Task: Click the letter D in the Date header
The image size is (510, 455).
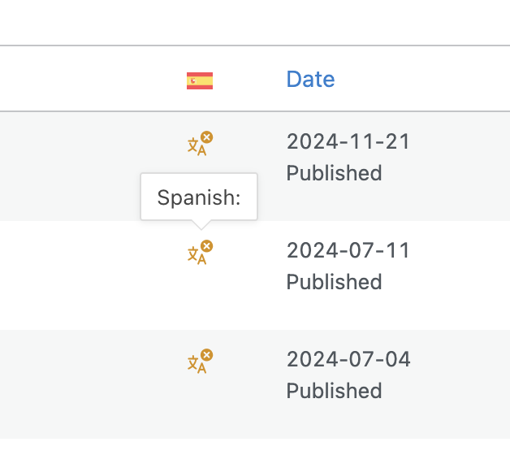Action: point(293,79)
